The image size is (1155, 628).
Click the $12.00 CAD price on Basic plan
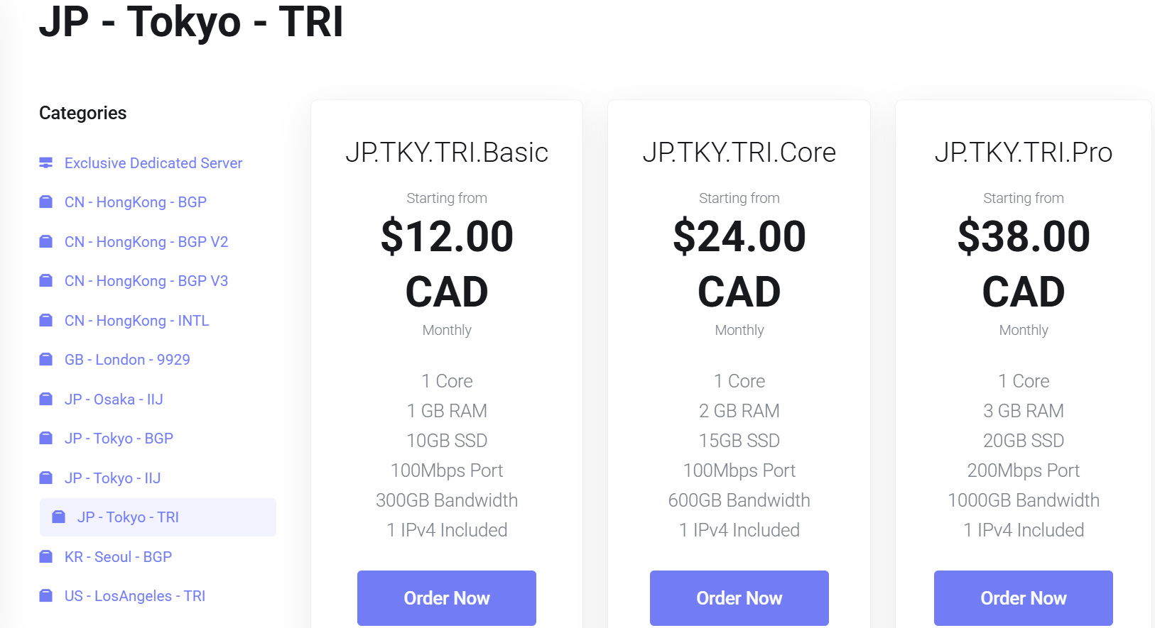coord(446,263)
